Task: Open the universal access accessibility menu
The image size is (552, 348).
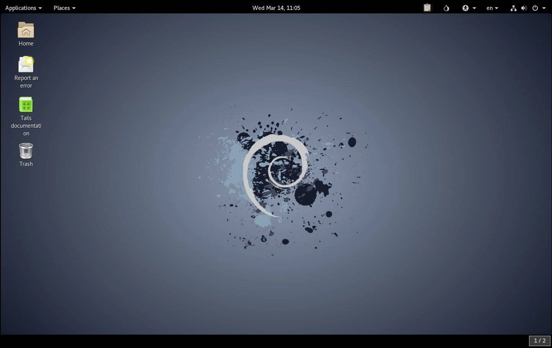Action: click(x=469, y=8)
